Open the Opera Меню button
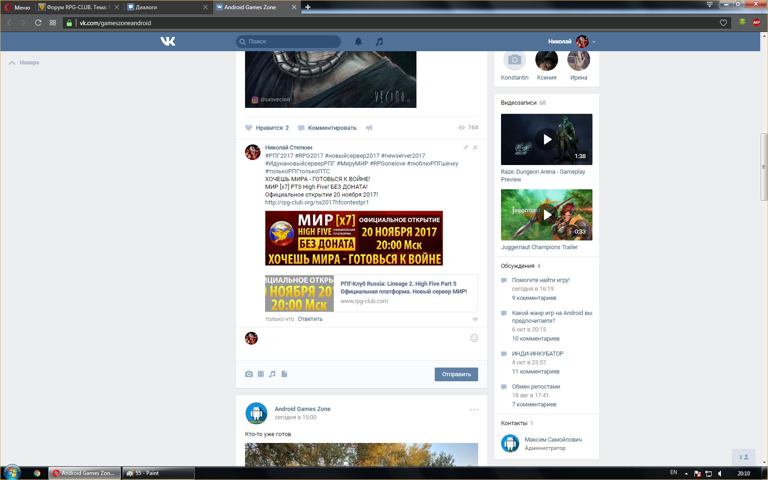The height and width of the screenshot is (480, 768). 17,7
